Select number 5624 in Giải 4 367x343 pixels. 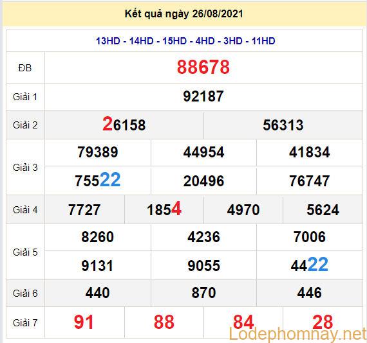click(x=323, y=209)
